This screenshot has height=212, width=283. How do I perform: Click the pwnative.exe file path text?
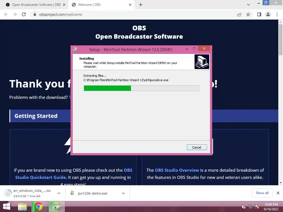click(126, 80)
